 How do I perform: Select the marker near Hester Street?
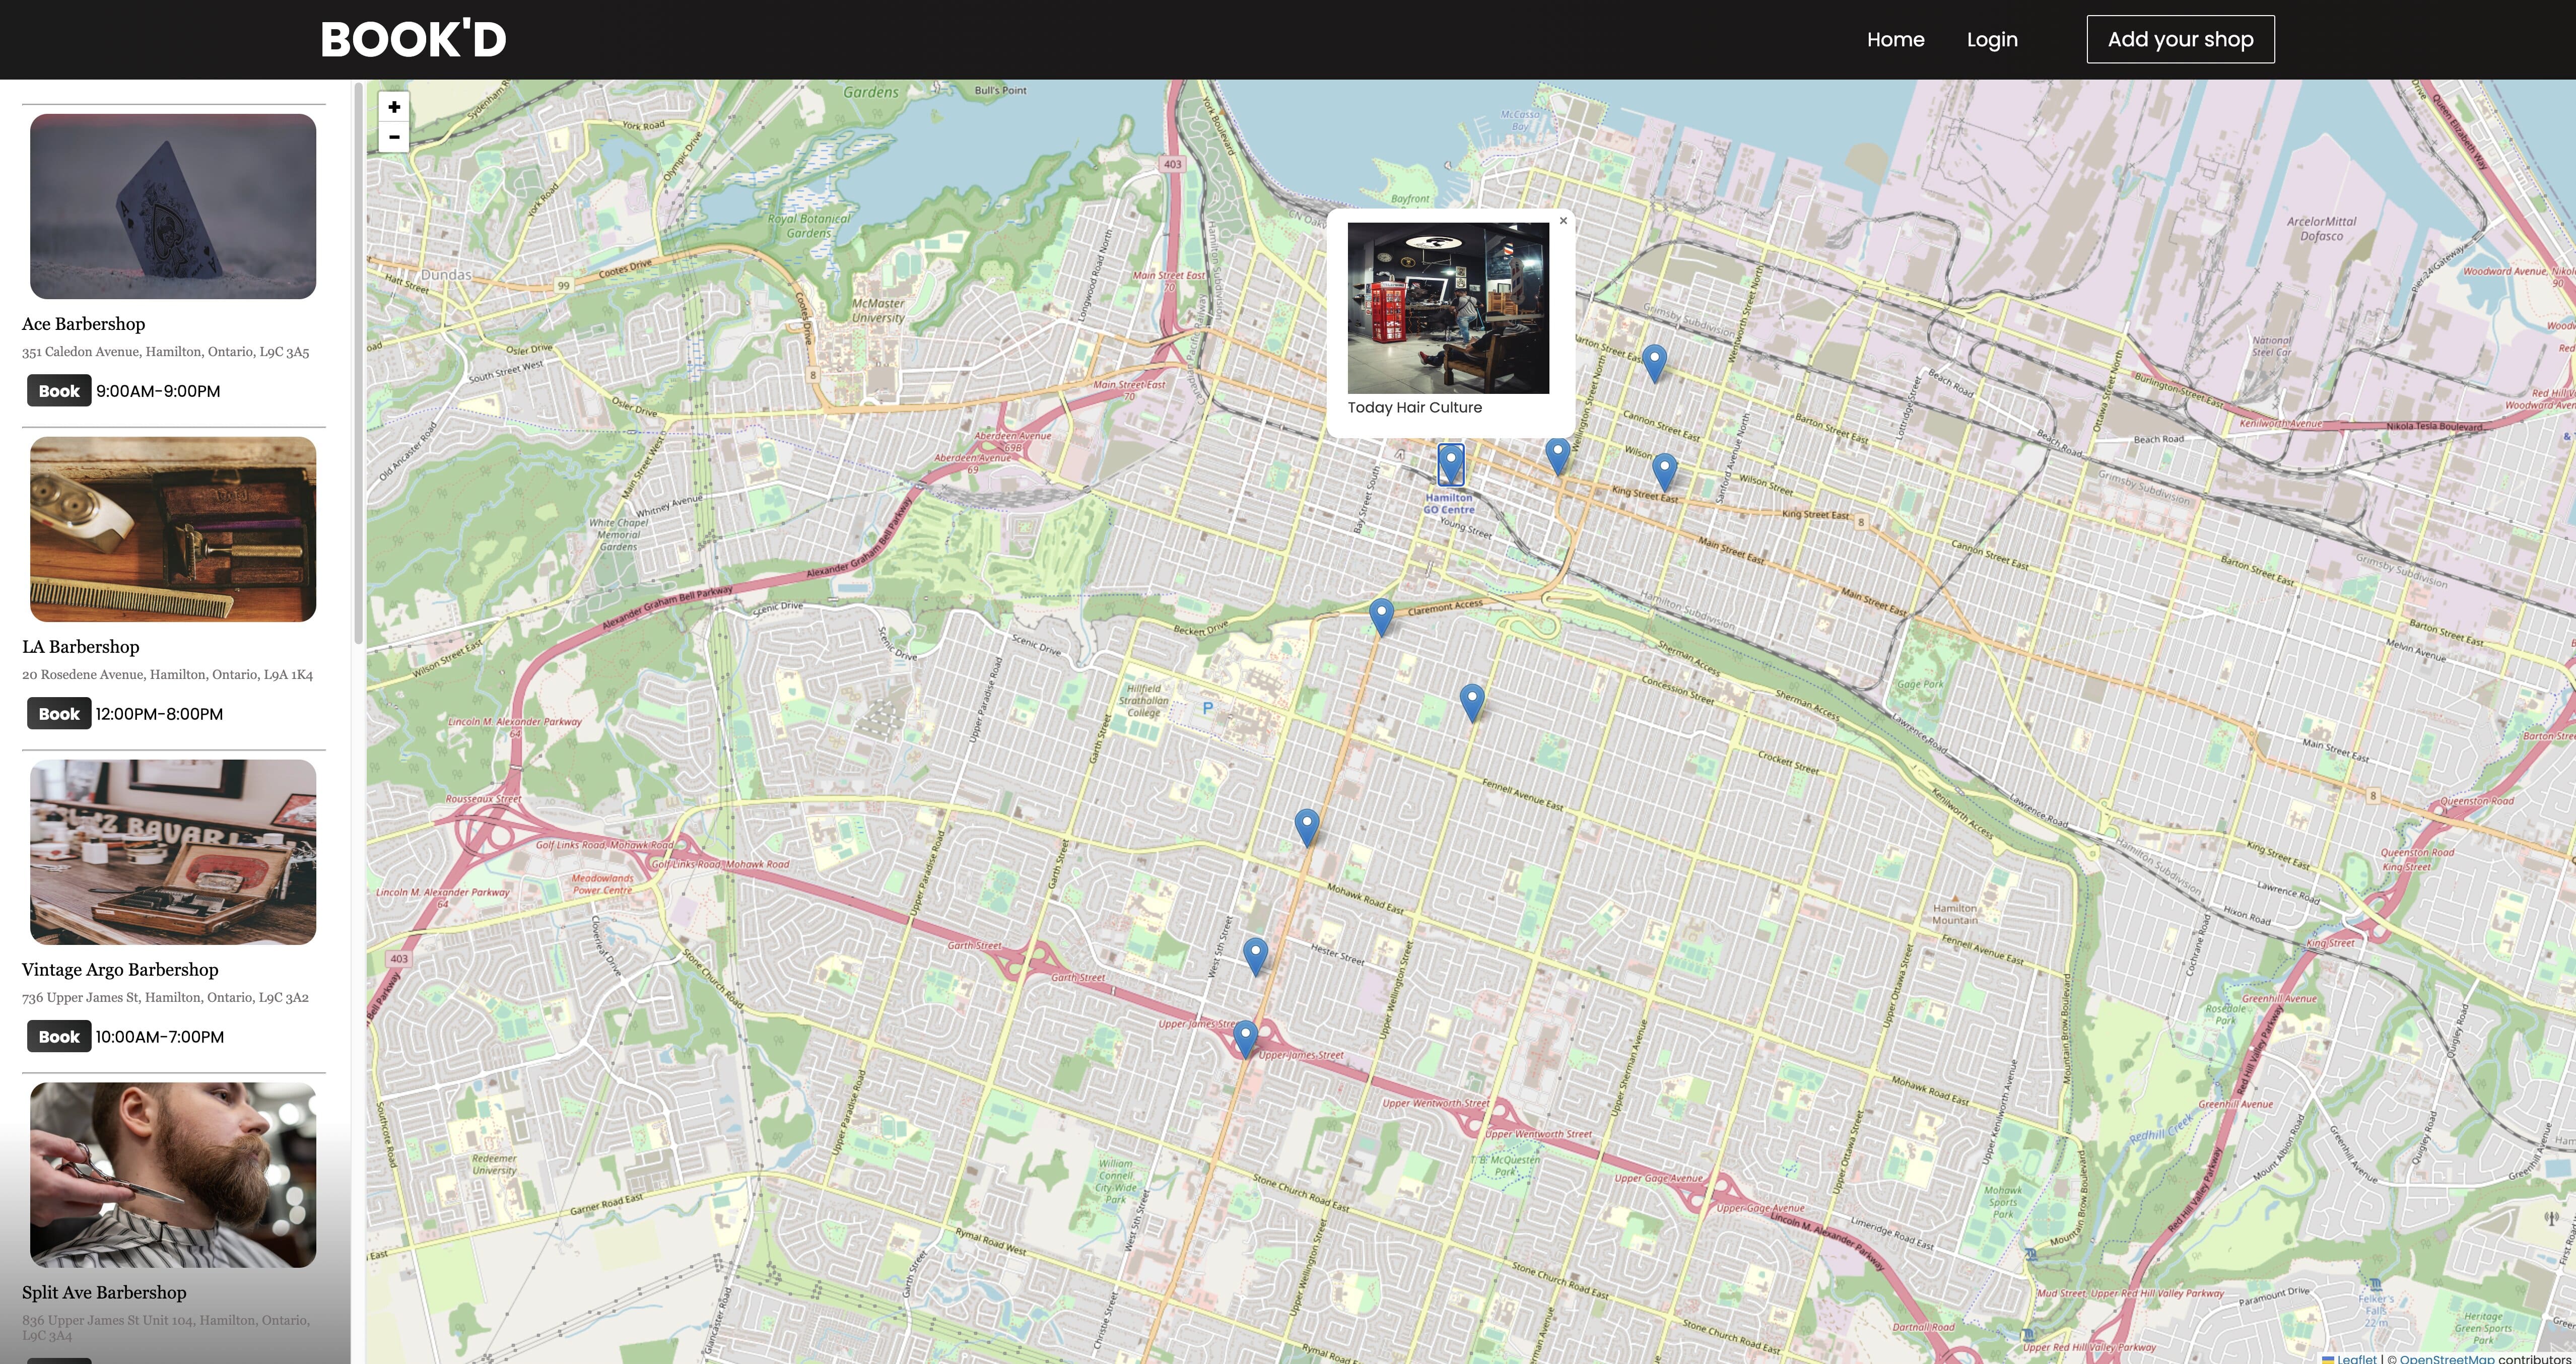pos(1255,955)
